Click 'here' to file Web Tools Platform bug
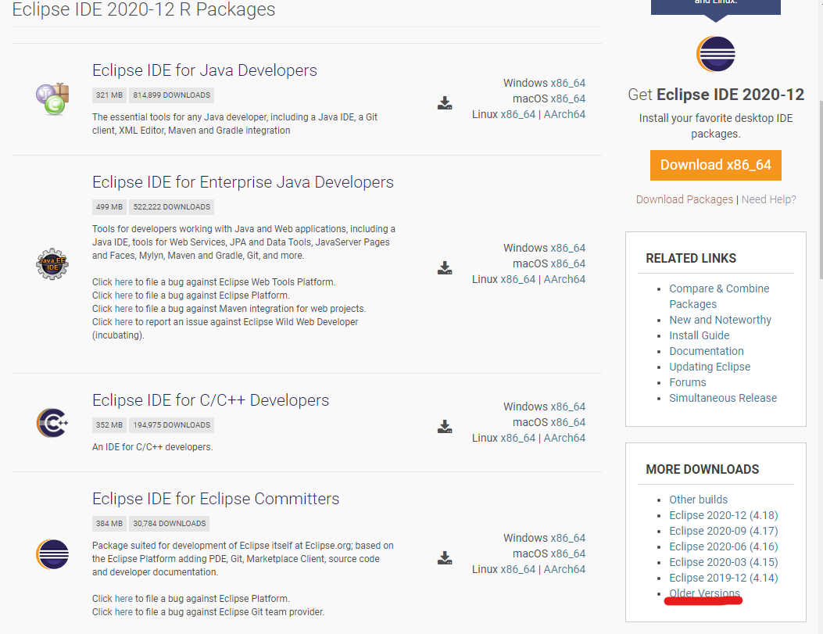823x634 pixels. tap(123, 282)
